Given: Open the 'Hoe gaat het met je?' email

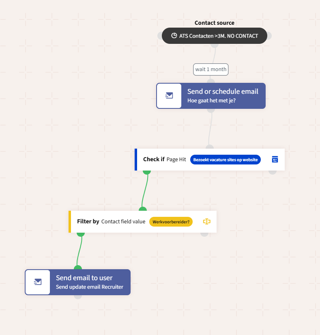Looking at the screenshot, I should [x=211, y=100].
